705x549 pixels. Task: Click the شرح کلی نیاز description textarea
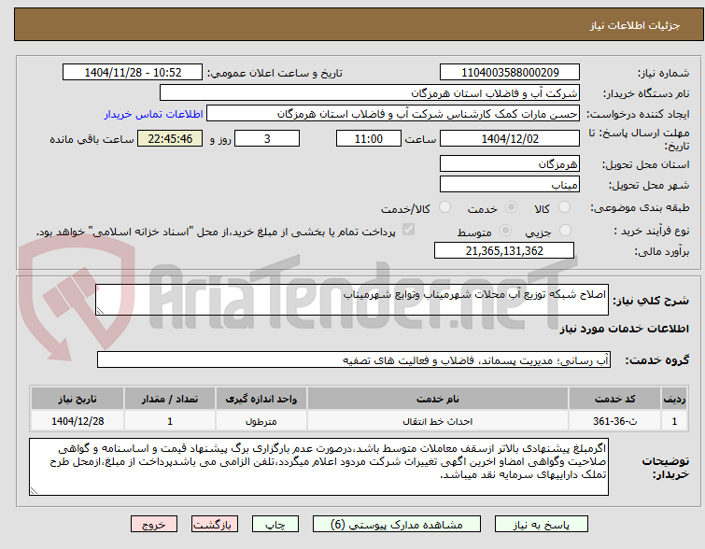[352, 300]
